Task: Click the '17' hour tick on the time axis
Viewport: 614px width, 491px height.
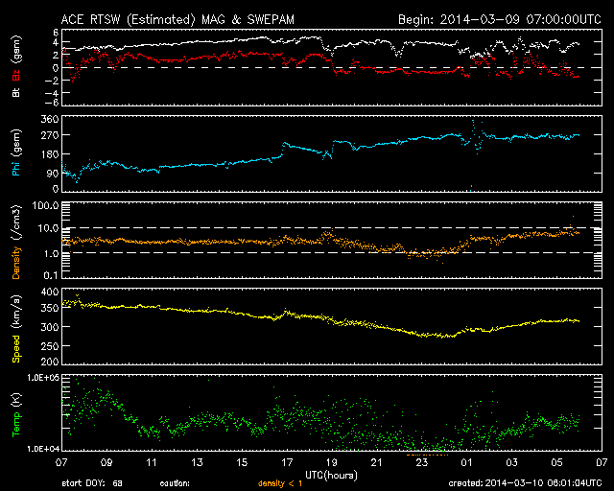Action: coord(287,463)
